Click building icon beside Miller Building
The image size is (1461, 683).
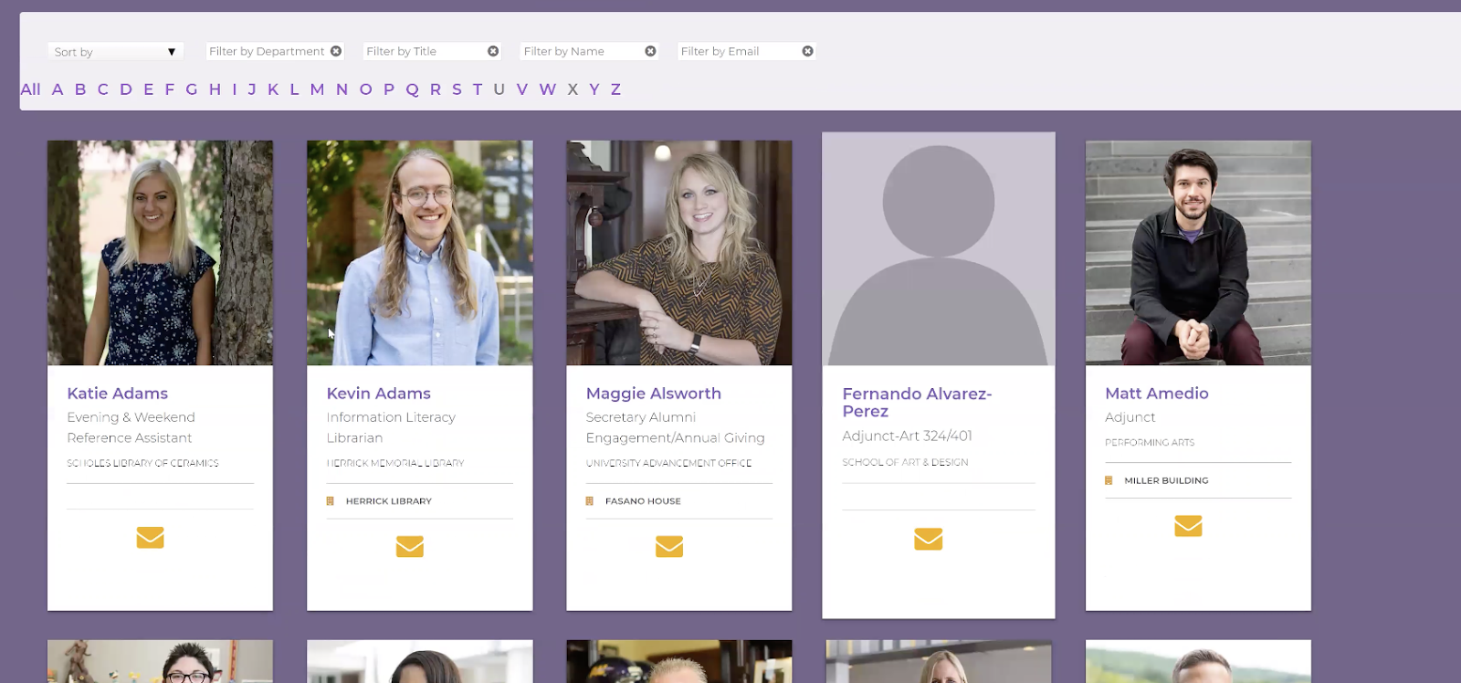1109,480
